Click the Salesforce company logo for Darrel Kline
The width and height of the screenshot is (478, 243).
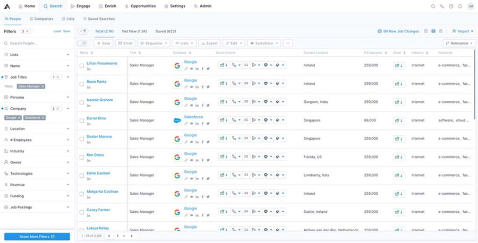[x=177, y=120]
